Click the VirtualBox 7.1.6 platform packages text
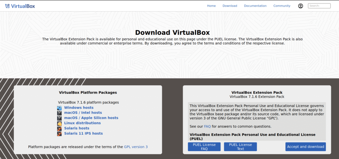The image size is (339, 159). pos(88,102)
